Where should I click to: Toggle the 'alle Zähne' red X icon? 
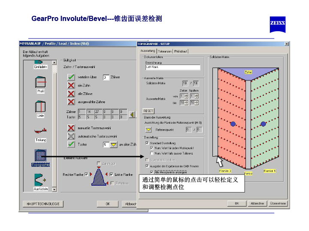[x=71, y=93]
